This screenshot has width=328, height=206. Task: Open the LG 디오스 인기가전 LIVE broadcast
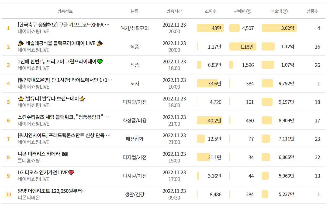click(x=46, y=172)
